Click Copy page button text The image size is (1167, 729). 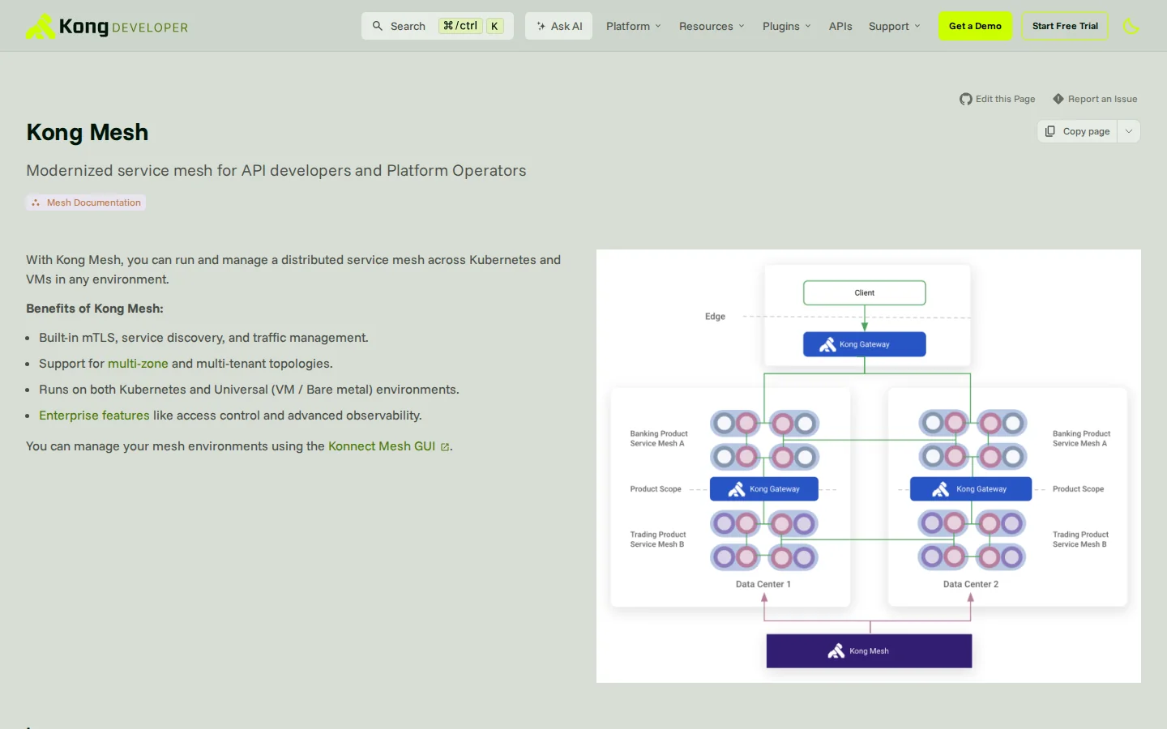(1086, 131)
